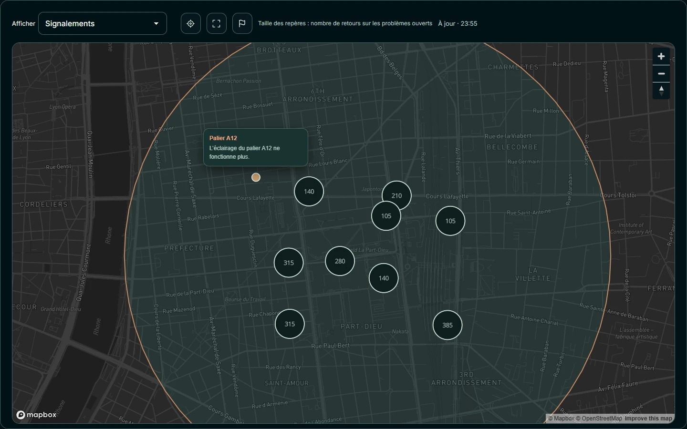The image size is (687, 429).
Task: Click the 105 marker near Rue Saint-Antoine
Action: click(450, 221)
